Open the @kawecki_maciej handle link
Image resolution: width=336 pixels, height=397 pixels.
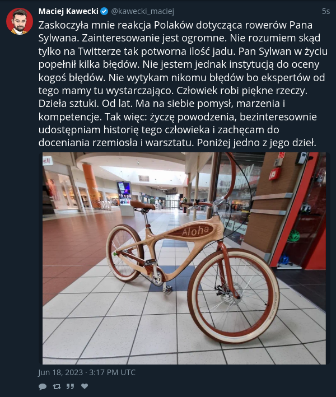[x=143, y=11]
